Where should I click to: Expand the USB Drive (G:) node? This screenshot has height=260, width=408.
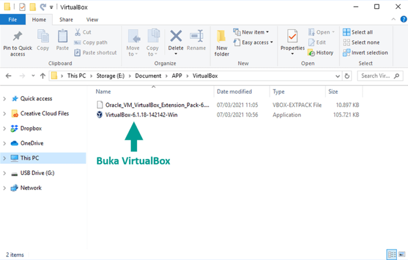point(4,173)
